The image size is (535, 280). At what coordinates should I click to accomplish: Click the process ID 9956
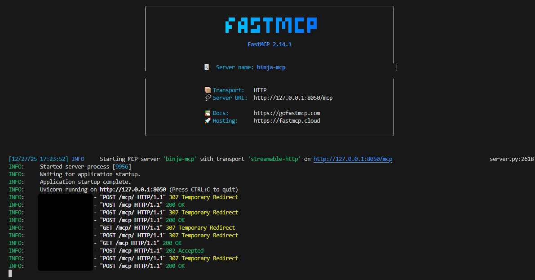(121, 167)
